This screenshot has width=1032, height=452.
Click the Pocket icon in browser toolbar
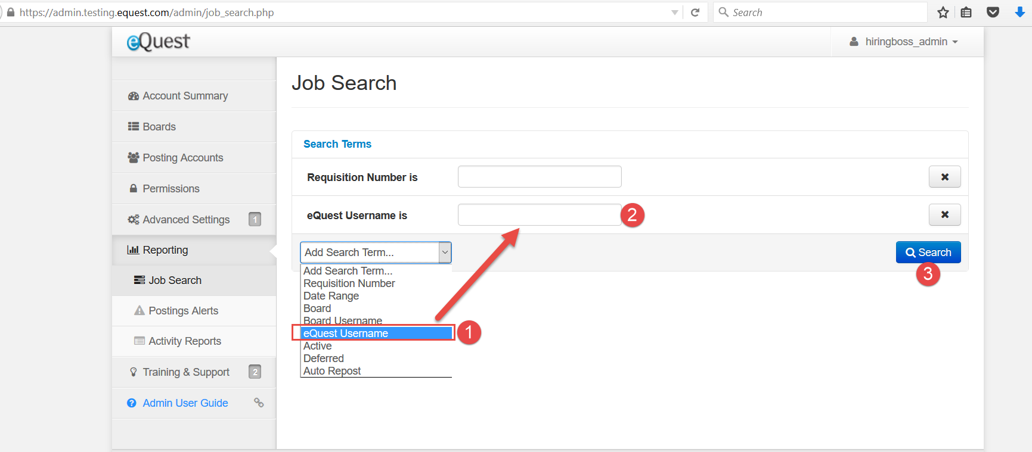click(993, 13)
